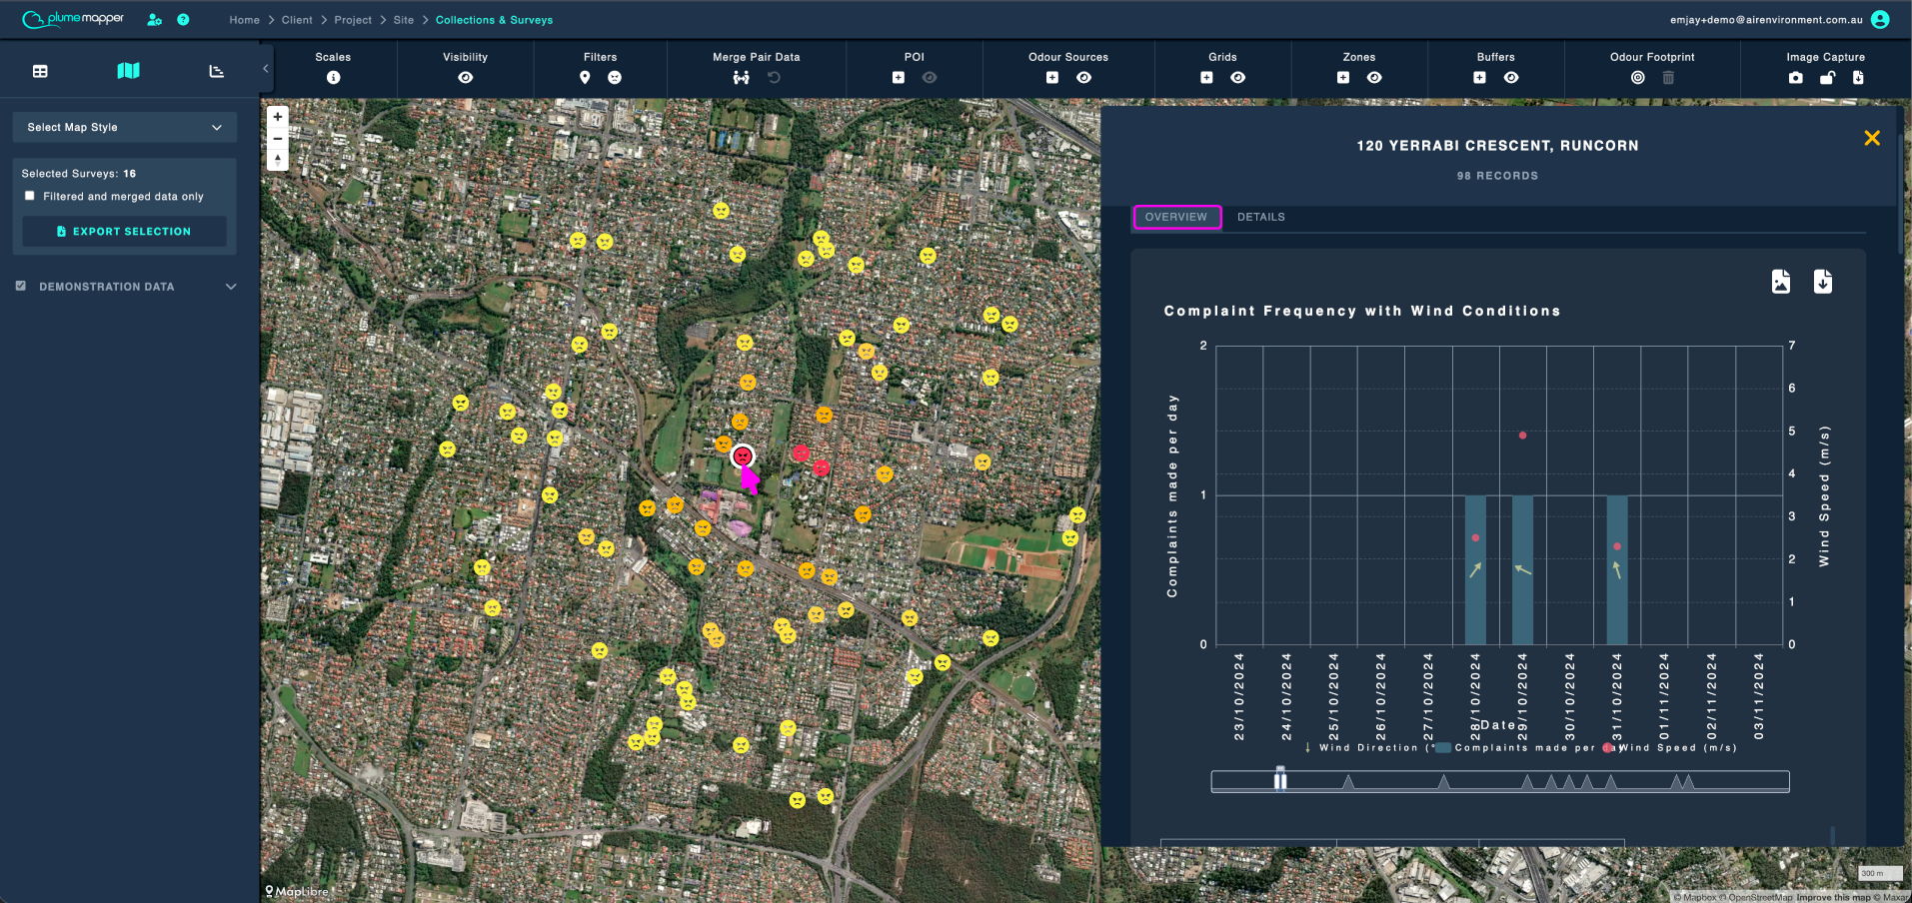The height and width of the screenshot is (903, 1912).
Task: Check 'Filtered and merged data only'
Action: [x=30, y=196]
